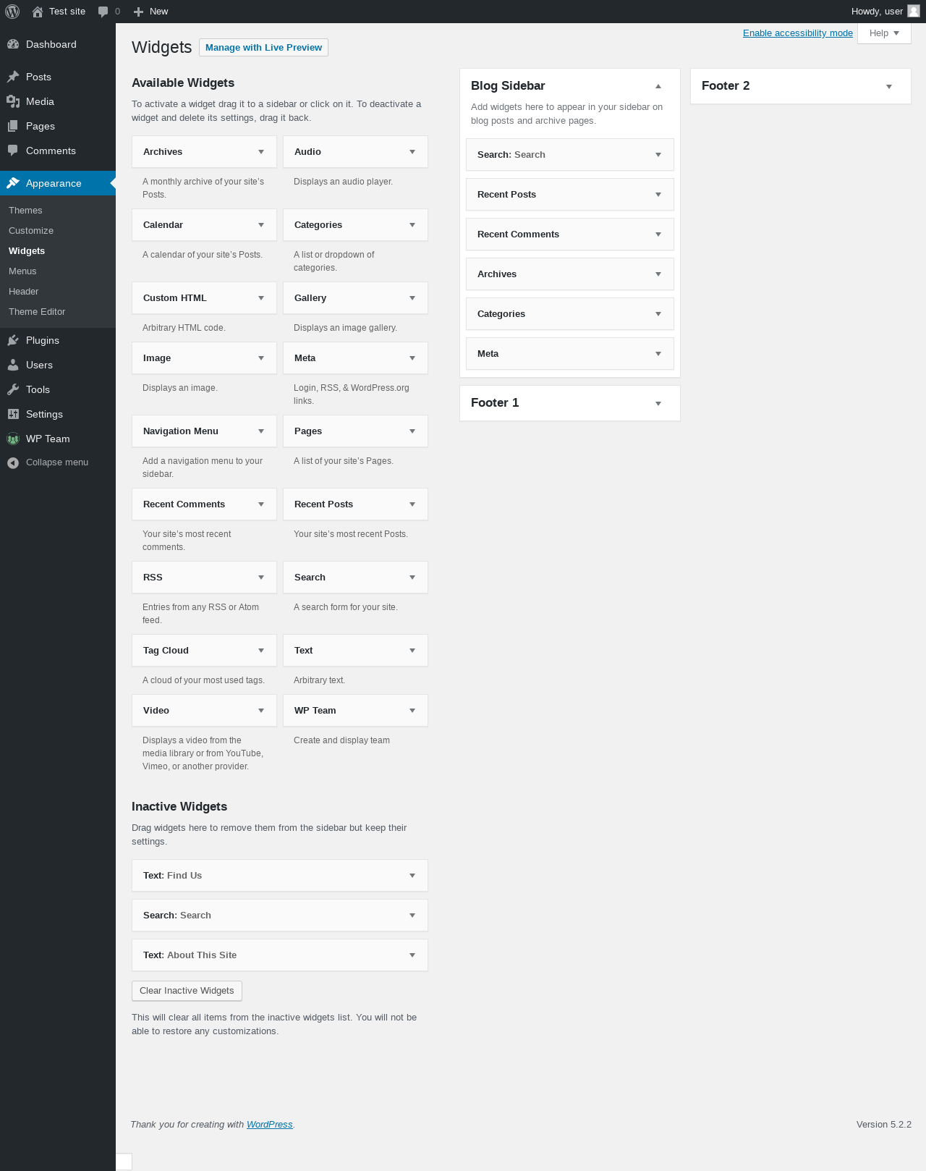Screen dimensions: 926x1171
Task: Open Customize submenu item
Action: (x=31, y=231)
